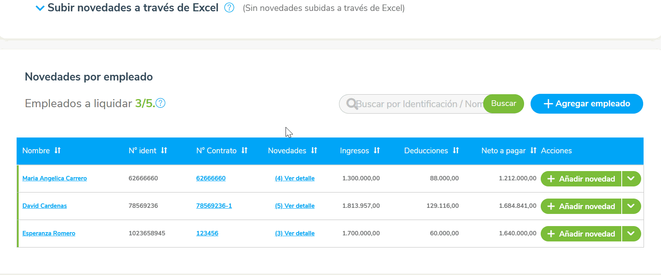Click Agregar empleado button
This screenshot has height=275, width=661.
(x=586, y=104)
